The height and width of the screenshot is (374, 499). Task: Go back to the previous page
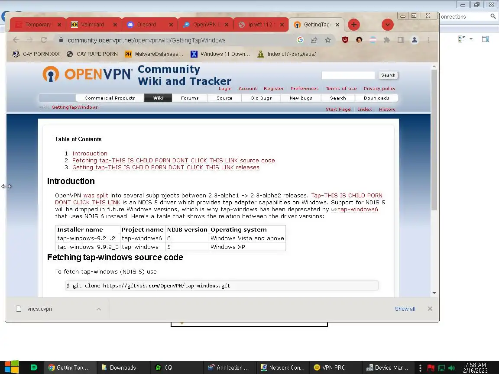[16, 40]
